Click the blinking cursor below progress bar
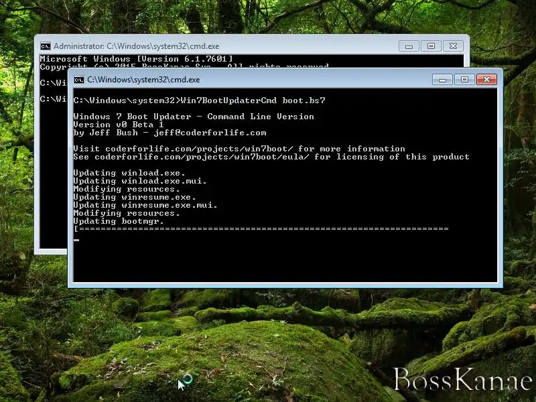The width and height of the screenshot is (536, 402). click(76, 240)
